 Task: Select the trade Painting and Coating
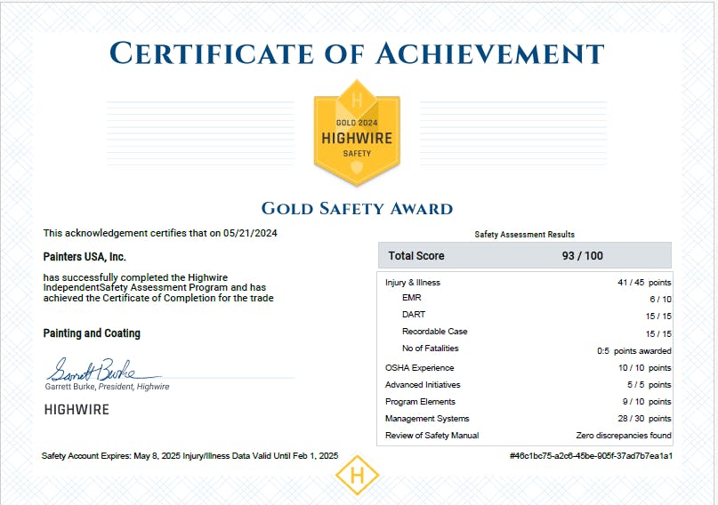(x=92, y=333)
